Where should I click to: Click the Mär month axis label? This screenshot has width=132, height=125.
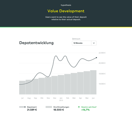click(x=74, y=98)
